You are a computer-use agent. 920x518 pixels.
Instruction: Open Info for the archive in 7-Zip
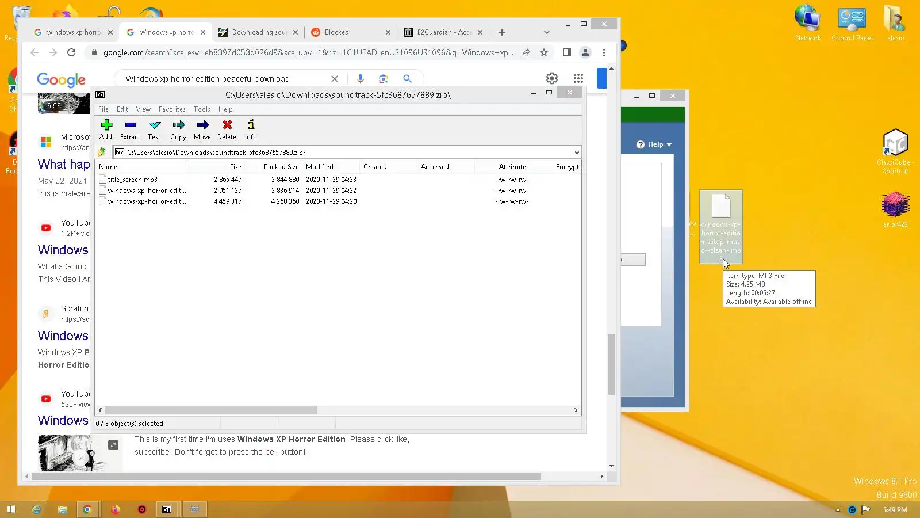click(251, 129)
